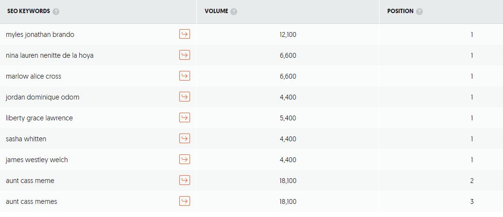
Task: Sort table by Position column header
Action: click(400, 11)
